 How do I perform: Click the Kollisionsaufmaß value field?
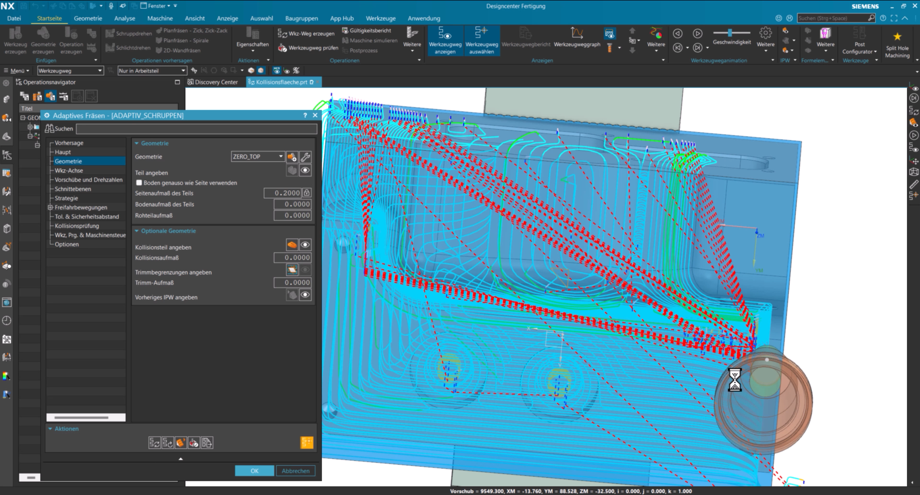(x=293, y=258)
